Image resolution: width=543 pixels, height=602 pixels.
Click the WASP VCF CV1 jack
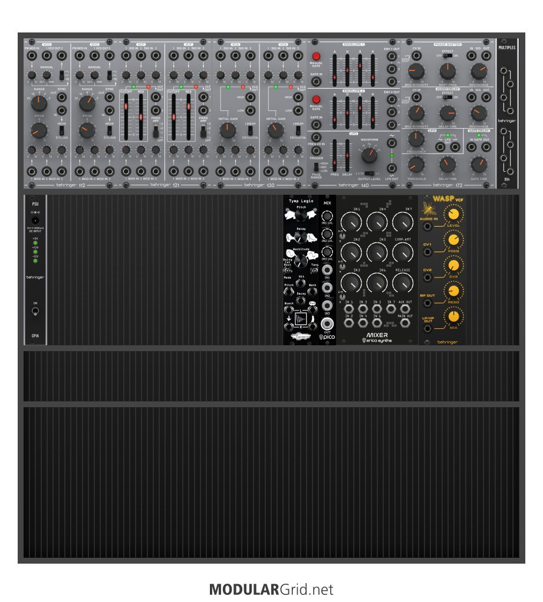point(427,252)
